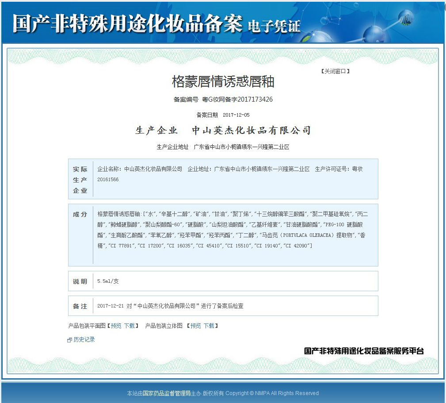Click the manufacturer name 中山英杰化妆品有限公司 heading

coord(251,130)
